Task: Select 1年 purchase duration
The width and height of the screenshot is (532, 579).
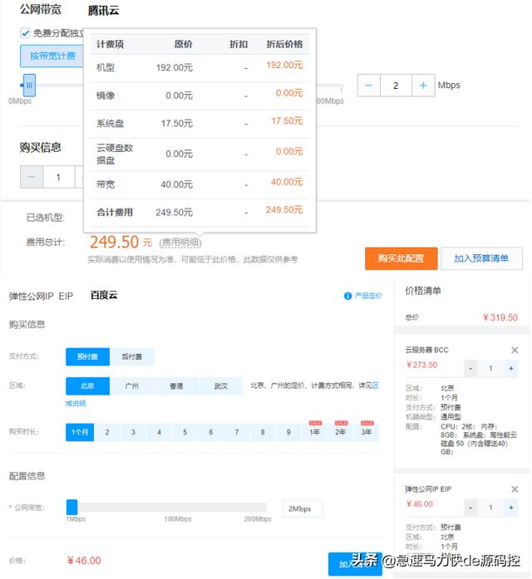Action: (x=314, y=432)
